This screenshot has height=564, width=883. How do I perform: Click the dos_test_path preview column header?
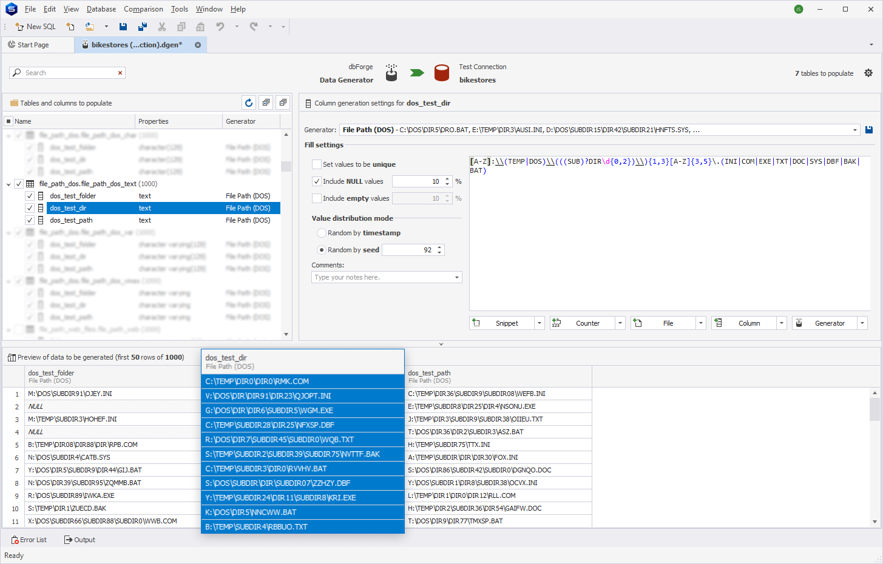click(498, 376)
